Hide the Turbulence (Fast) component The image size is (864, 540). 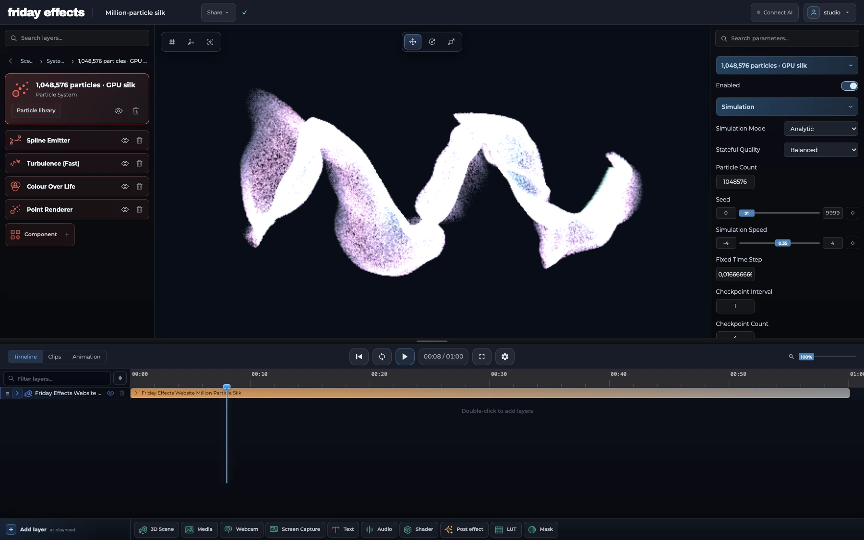(x=125, y=164)
